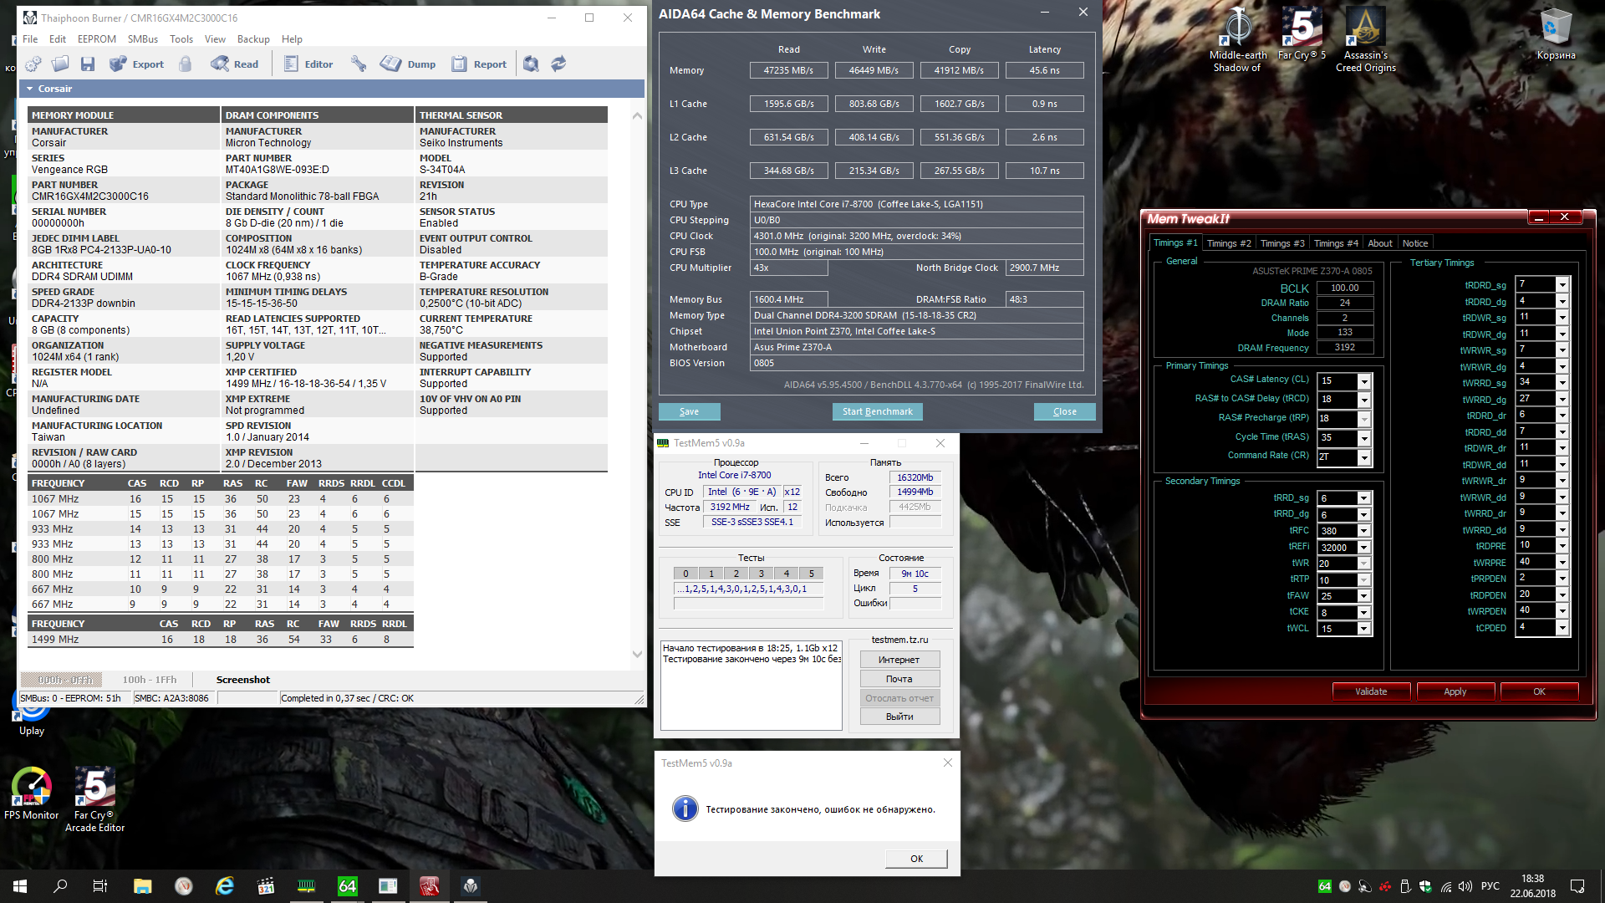Viewport: 1605px width, 903px height.
Task: Click the Start Benchmark button
Action: pos(877,411)
